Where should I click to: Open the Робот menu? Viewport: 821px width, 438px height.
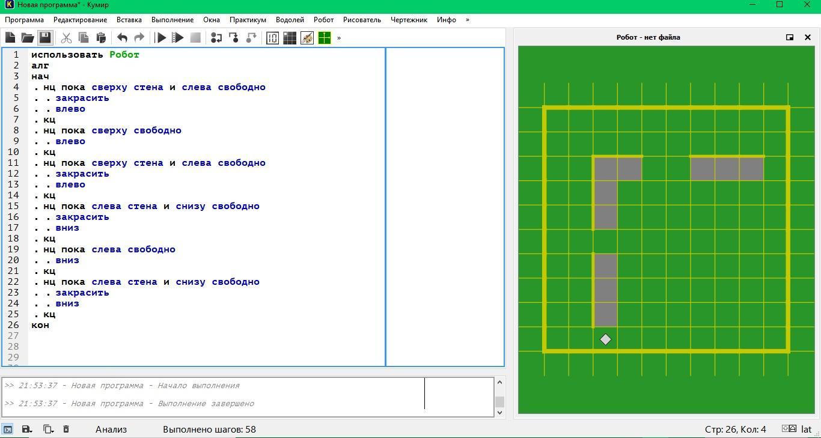pos(323,20)
